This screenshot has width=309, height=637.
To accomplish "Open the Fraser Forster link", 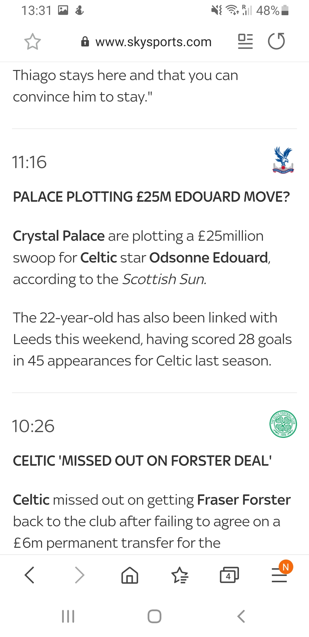I will point(244,500).
